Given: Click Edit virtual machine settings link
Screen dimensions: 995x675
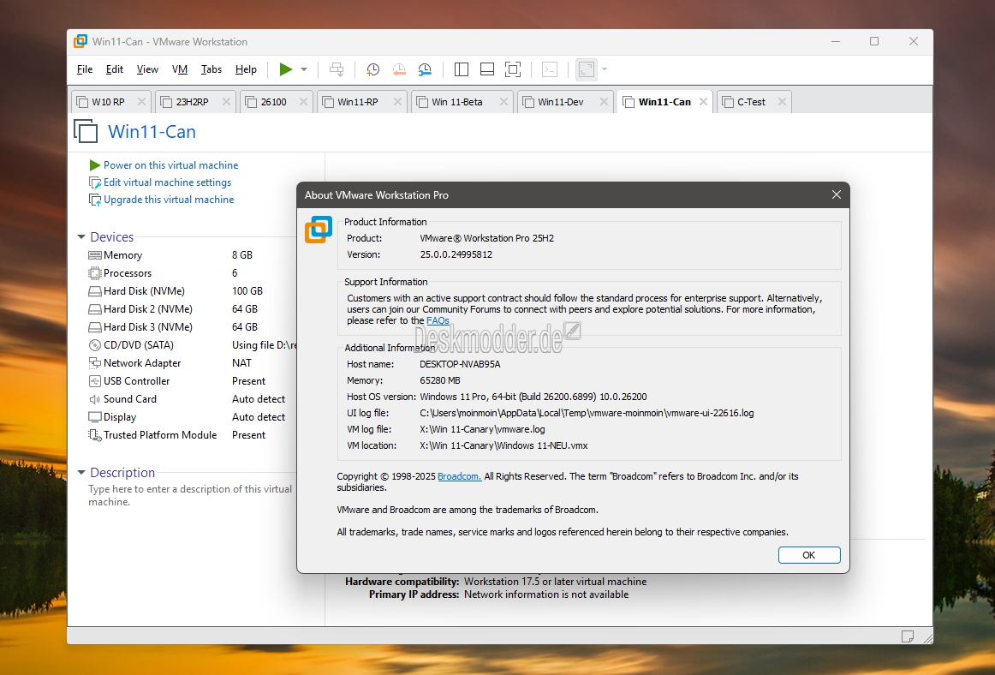Looking at the screenshot, I should pos(167,182).
